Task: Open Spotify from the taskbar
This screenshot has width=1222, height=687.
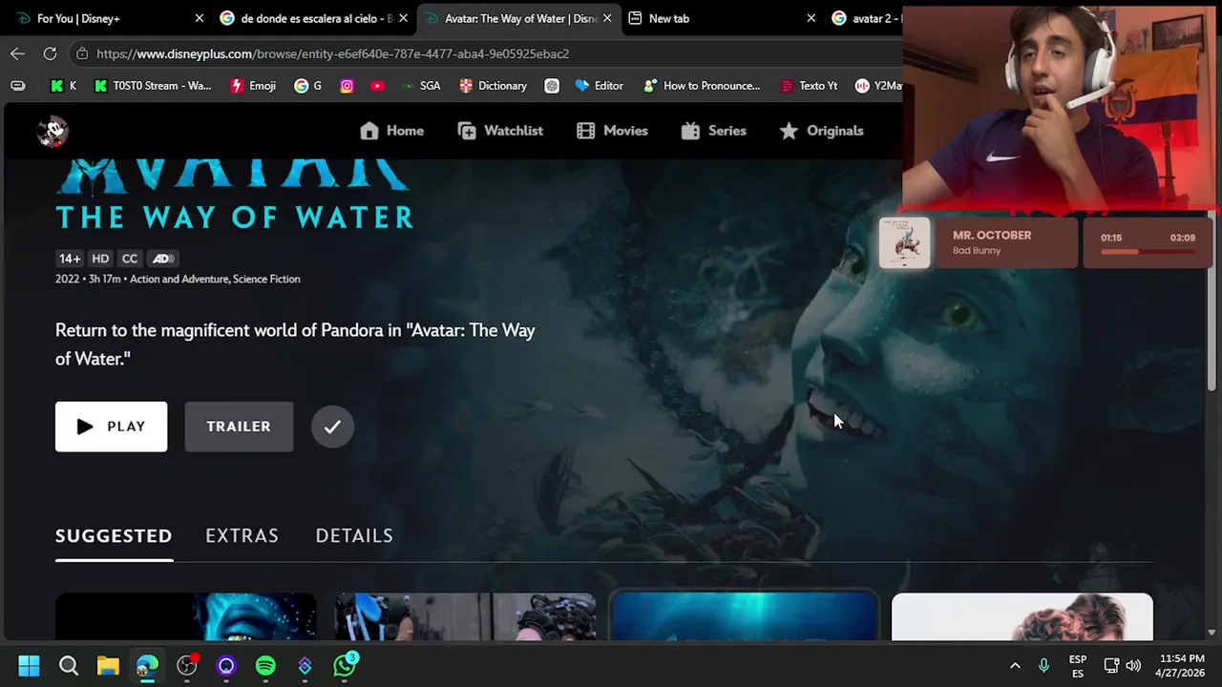Action: tap(265, 665)
